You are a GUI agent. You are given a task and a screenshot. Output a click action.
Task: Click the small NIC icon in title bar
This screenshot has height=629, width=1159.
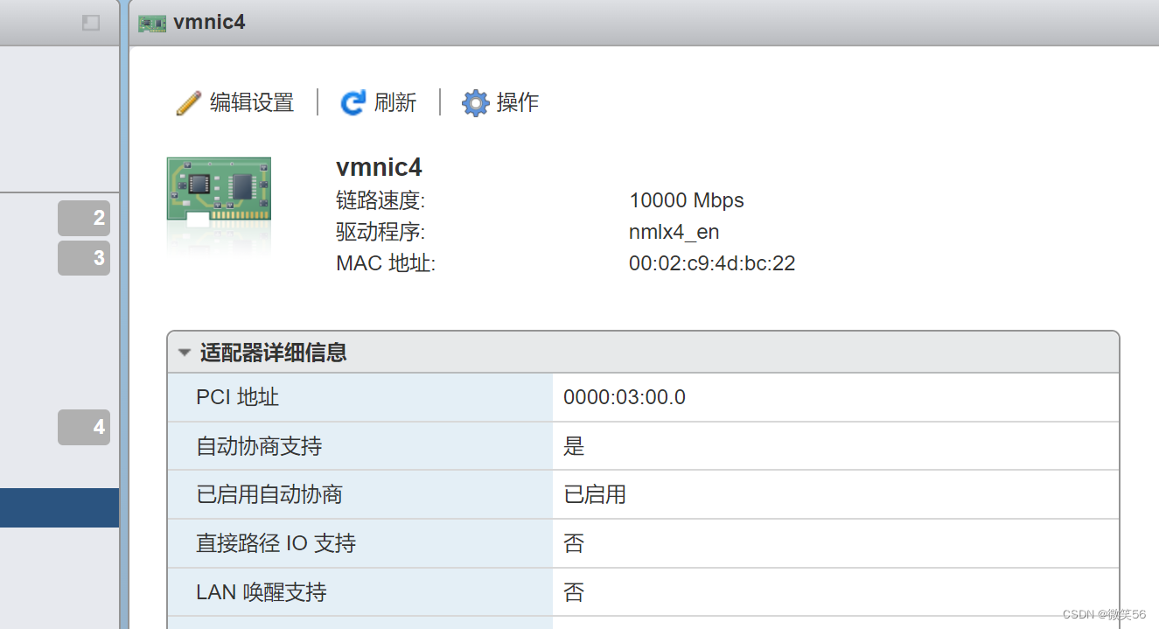point(152,23)
